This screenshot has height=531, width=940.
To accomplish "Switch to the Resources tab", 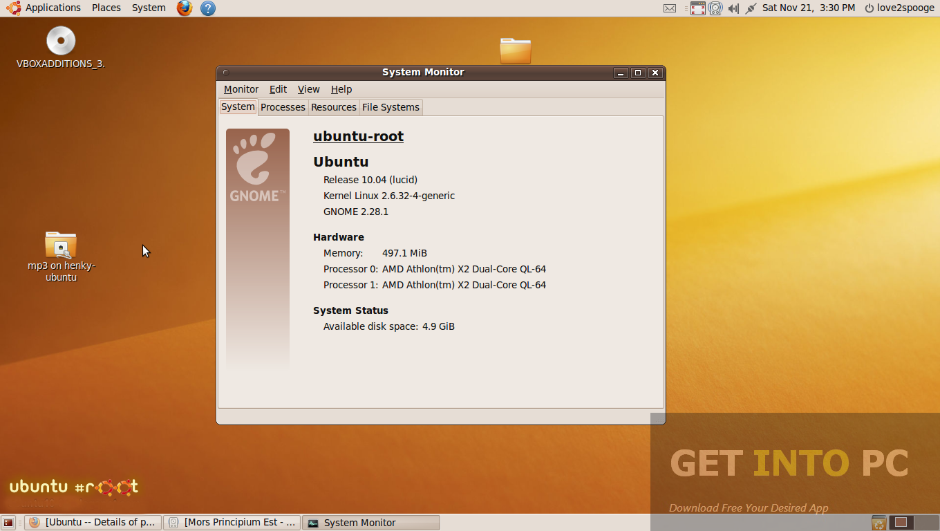I will (334, 107).
